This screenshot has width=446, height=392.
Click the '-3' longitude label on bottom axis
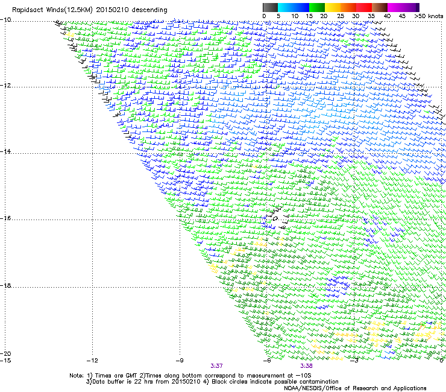coord(354,361)
